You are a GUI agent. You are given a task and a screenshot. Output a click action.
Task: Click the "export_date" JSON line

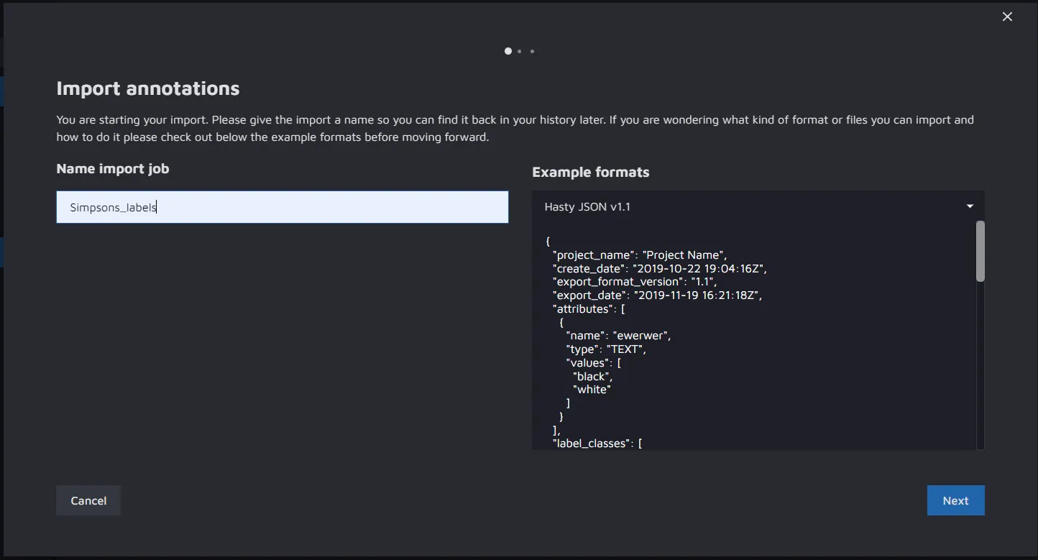click(x=656, y=295)
